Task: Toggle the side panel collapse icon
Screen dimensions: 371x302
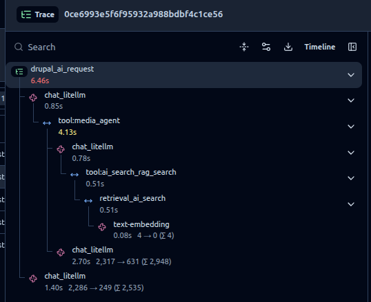Action: click(x=352, y=47)
